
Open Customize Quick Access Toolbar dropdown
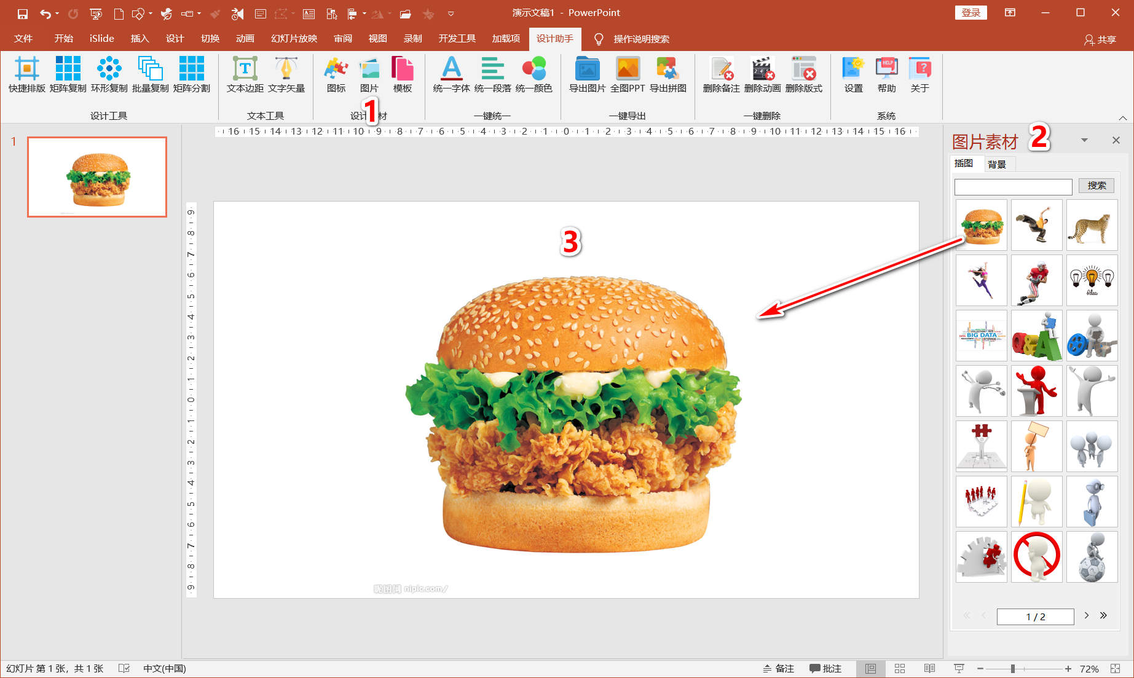coord(451,14)
